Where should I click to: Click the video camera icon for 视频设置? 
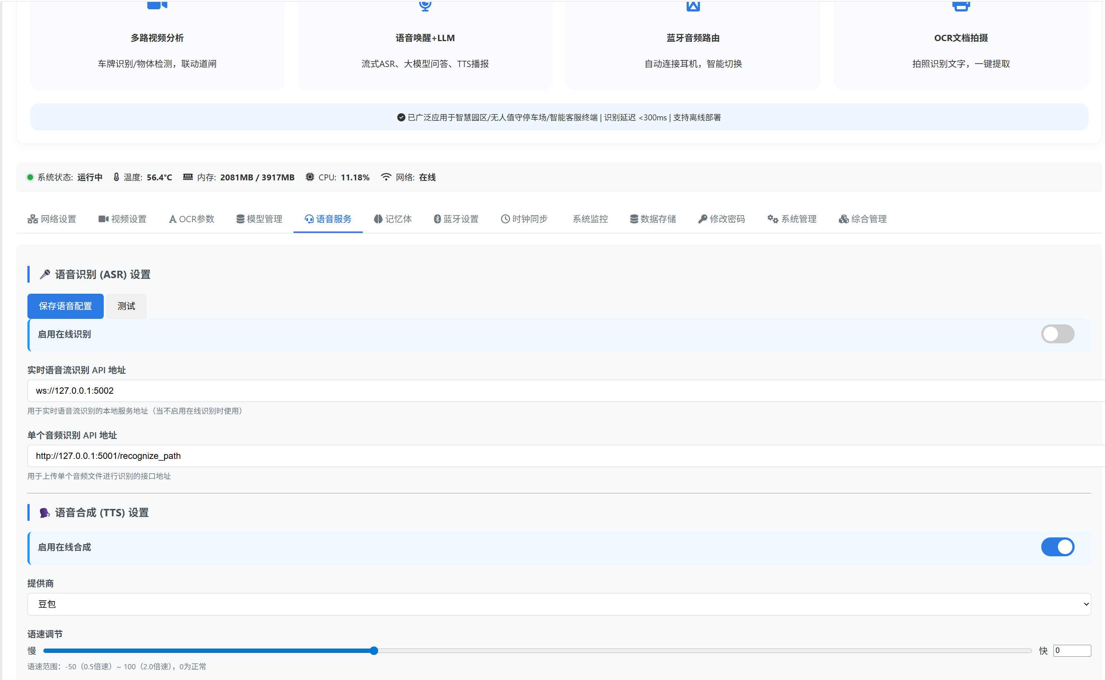tap(103, 219)
